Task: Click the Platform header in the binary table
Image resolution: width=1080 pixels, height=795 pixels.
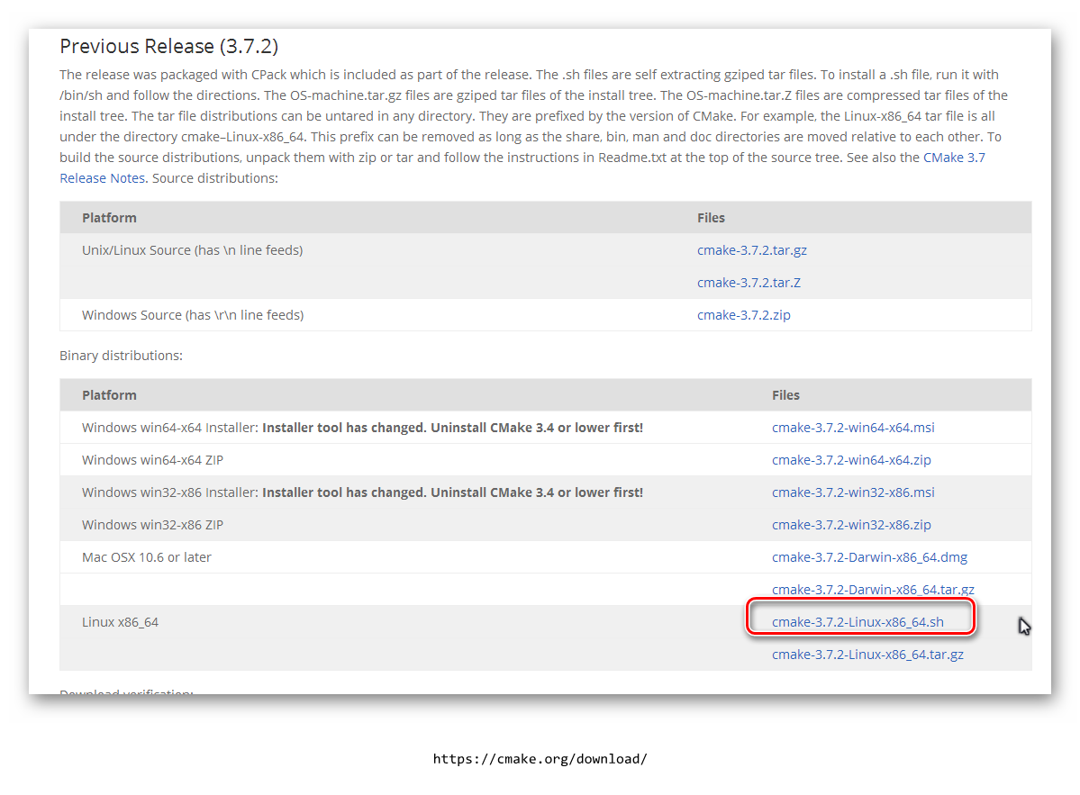Action: pos(109,396)
